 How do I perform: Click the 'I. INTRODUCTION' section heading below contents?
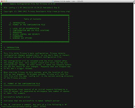(11, 48)
